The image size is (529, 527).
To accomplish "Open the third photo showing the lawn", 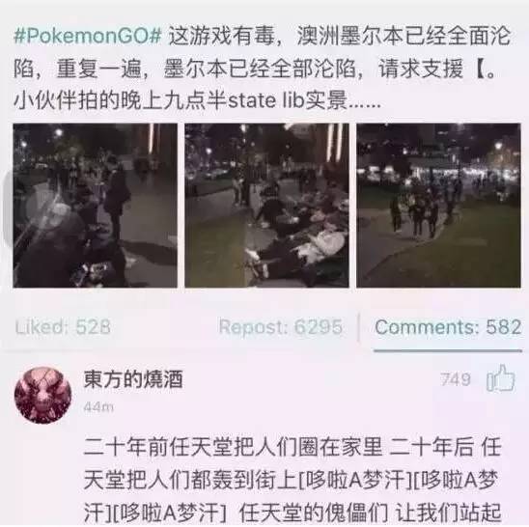I will point(438,206).
